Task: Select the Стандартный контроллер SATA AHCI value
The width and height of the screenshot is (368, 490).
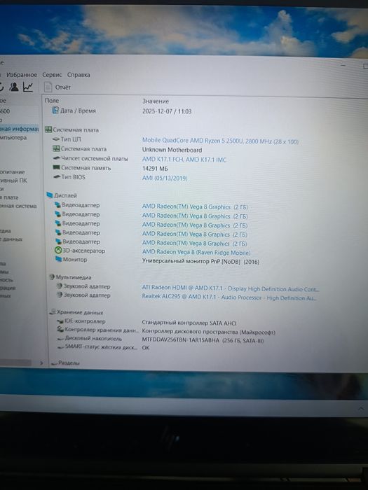Action: click(189, 323)
